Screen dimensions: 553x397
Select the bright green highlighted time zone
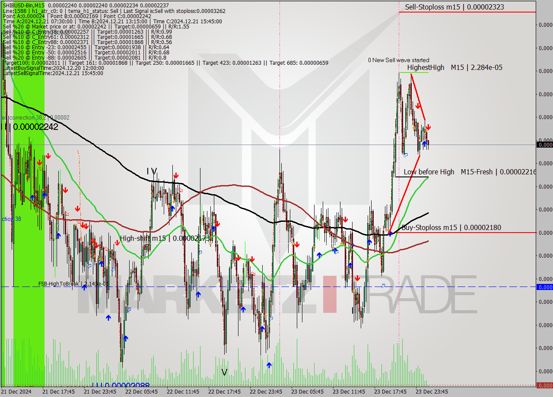(29, 194)
